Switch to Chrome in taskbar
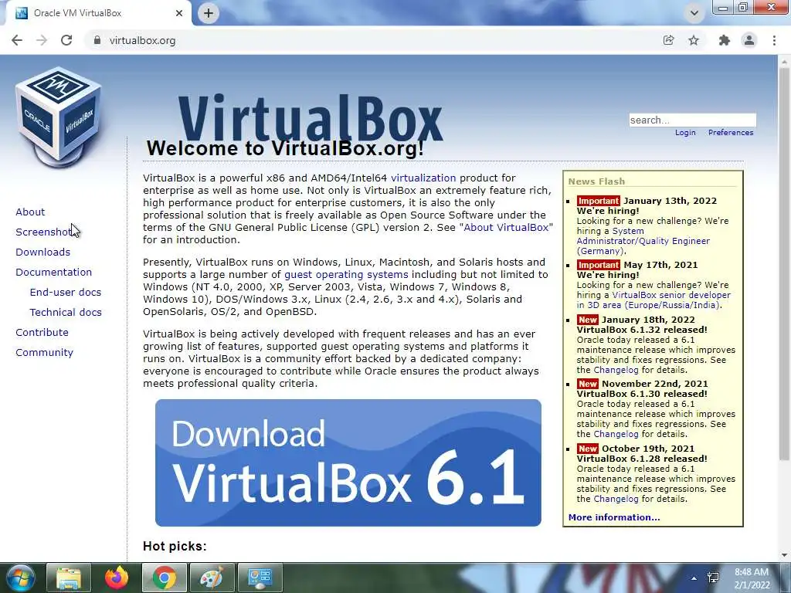 (165, 578)
